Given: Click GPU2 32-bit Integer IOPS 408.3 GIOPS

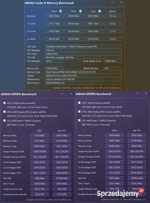Looking at the screenshot, I should pos(114,167).
